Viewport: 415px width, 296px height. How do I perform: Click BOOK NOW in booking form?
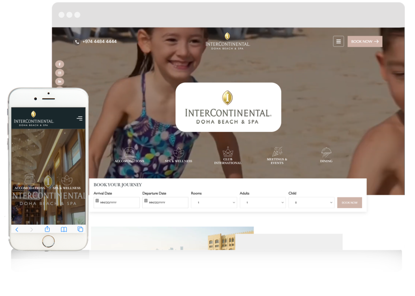(x=349, y=202)
